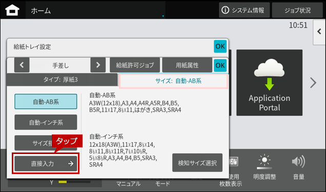Tap the 明度調整 brightness sun icon
The width and height of the screenshot is (326, 192).
[x=264, y=162]
